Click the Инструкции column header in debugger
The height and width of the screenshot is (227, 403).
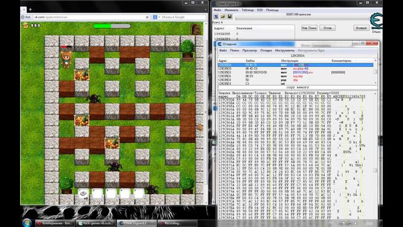pyautogui.click(x=290, y=61)
